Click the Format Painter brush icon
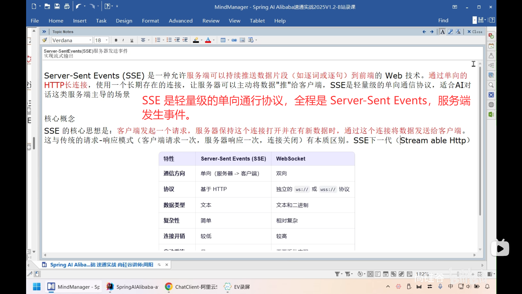The image size is (522, 294). point(45,40)
